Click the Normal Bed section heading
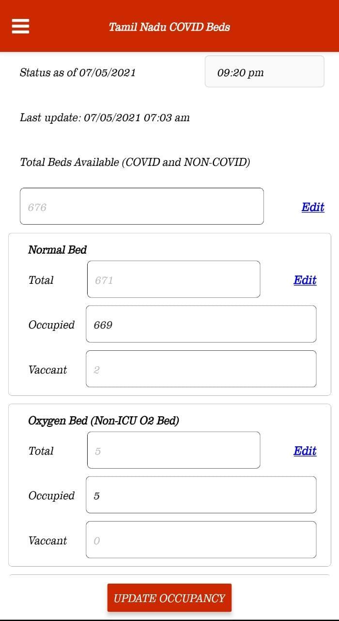Viewport: 339px width, 621px height. (x=57, y=250)
